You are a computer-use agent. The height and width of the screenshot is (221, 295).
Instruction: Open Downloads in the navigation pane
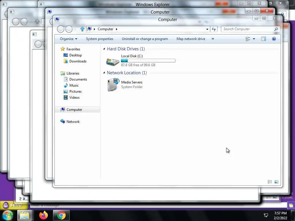click(78, 61)
